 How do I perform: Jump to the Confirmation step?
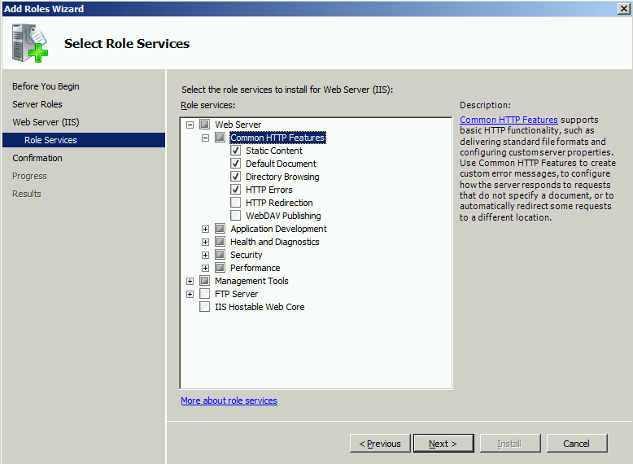point(37,158)
